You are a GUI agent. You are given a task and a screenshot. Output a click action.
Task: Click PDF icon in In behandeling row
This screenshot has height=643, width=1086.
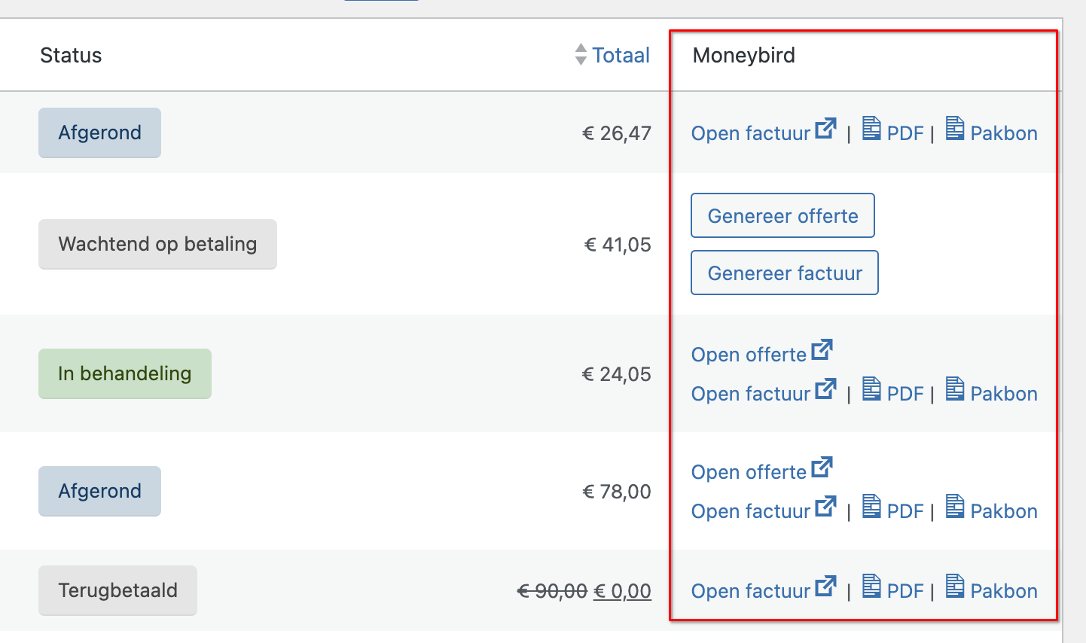tap(871, 389)
